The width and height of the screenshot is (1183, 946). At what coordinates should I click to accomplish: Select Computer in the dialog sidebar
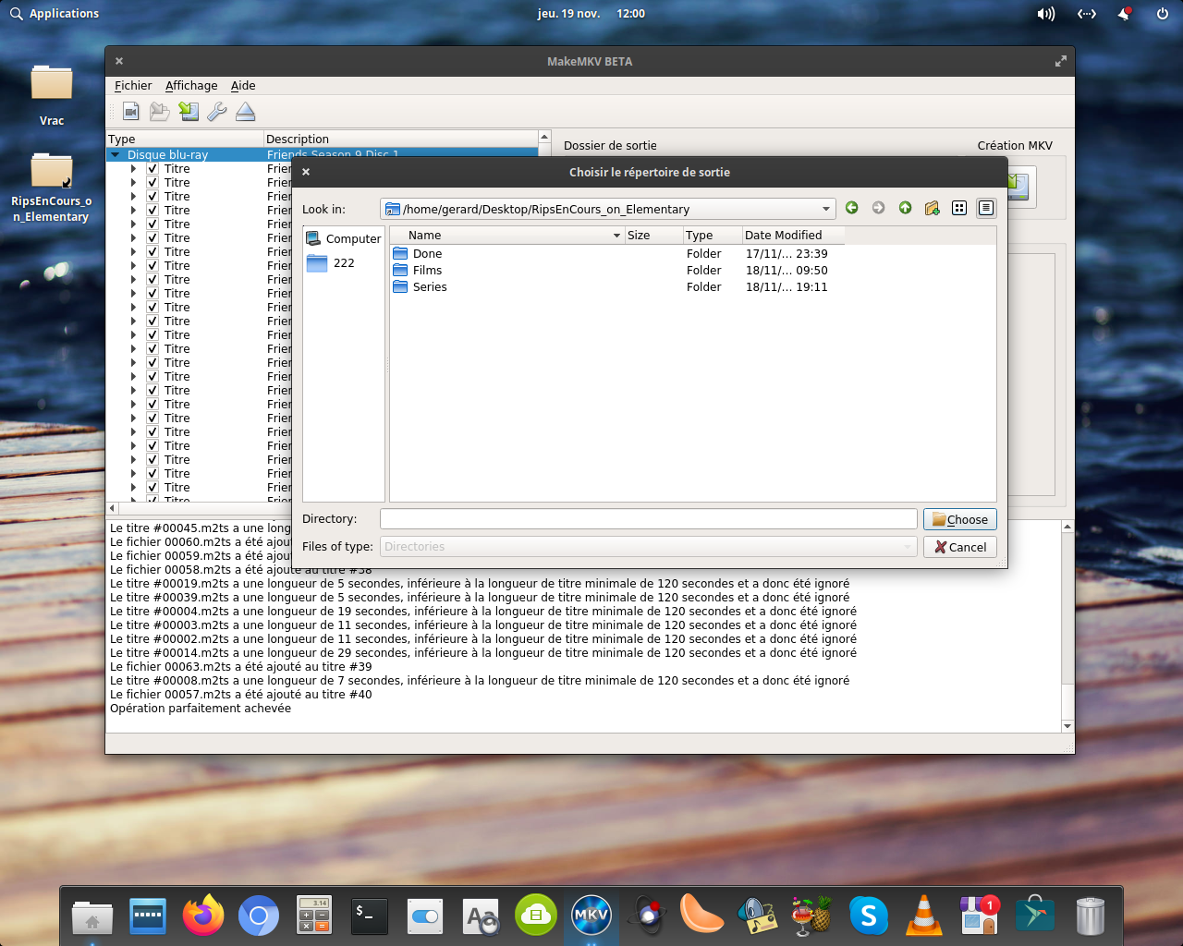[344, 238]
